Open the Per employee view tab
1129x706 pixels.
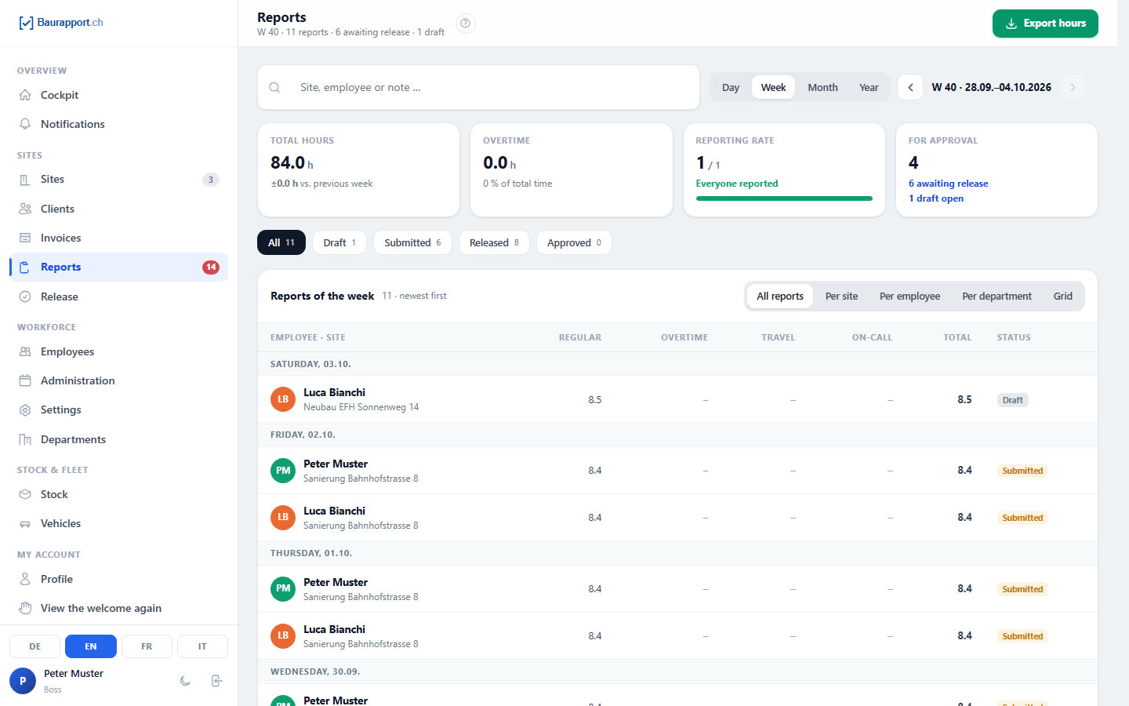(909, 296)
